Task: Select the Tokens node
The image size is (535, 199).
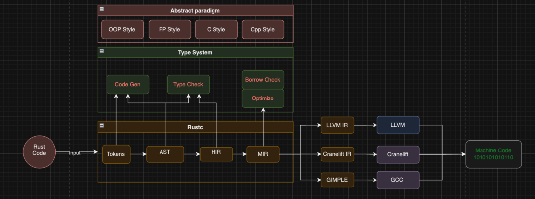Action: pyautogui.click(x=116, y=154)
